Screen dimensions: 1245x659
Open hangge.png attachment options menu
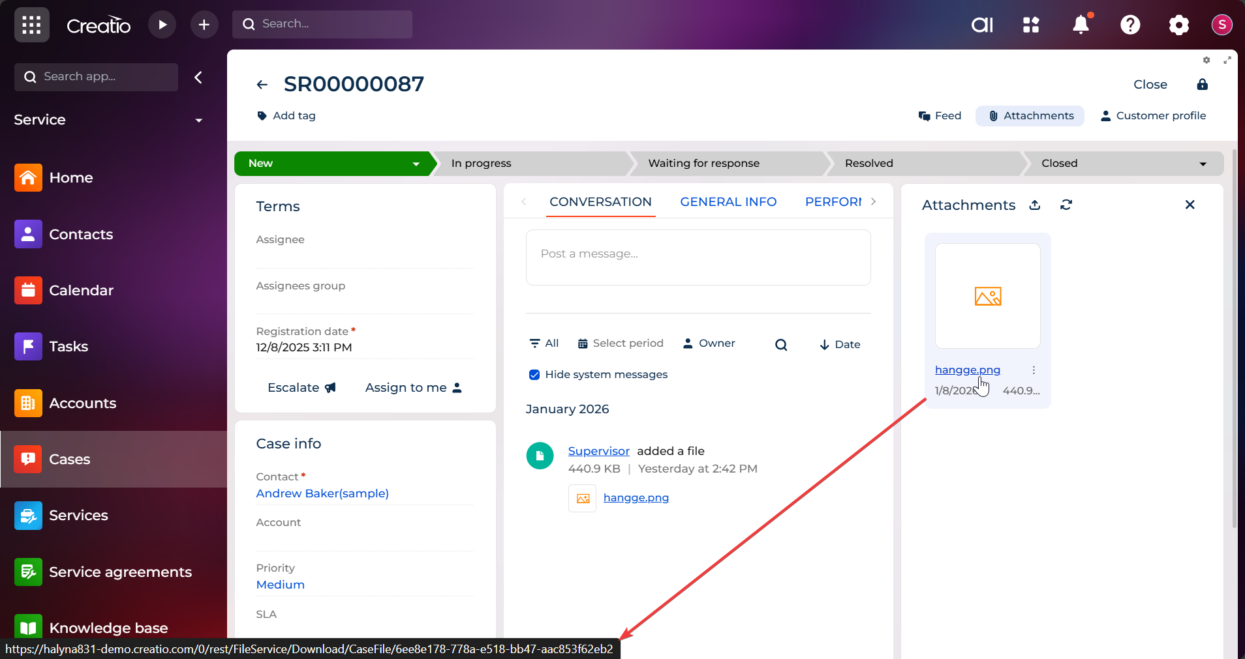tap(1034, 370)
